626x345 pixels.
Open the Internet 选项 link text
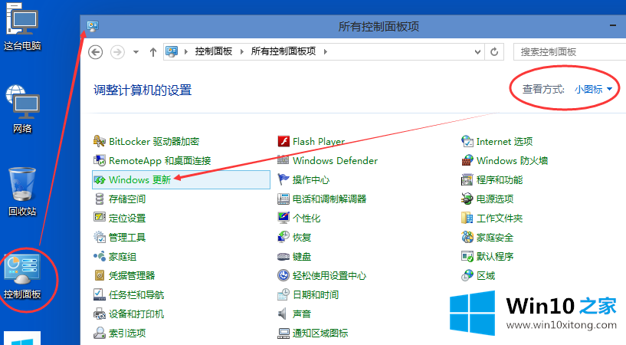[x=505, y=141]
